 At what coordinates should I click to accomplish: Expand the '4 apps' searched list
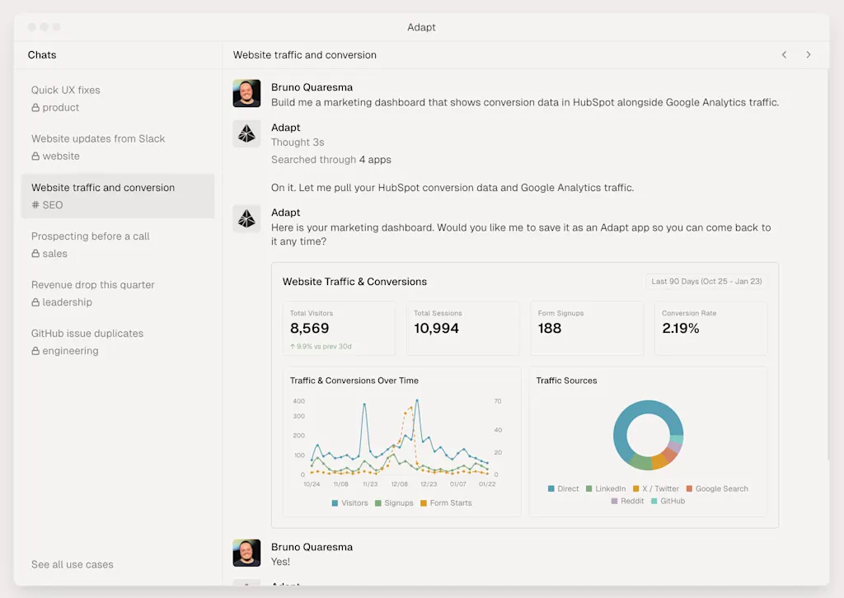coord(375,160)
